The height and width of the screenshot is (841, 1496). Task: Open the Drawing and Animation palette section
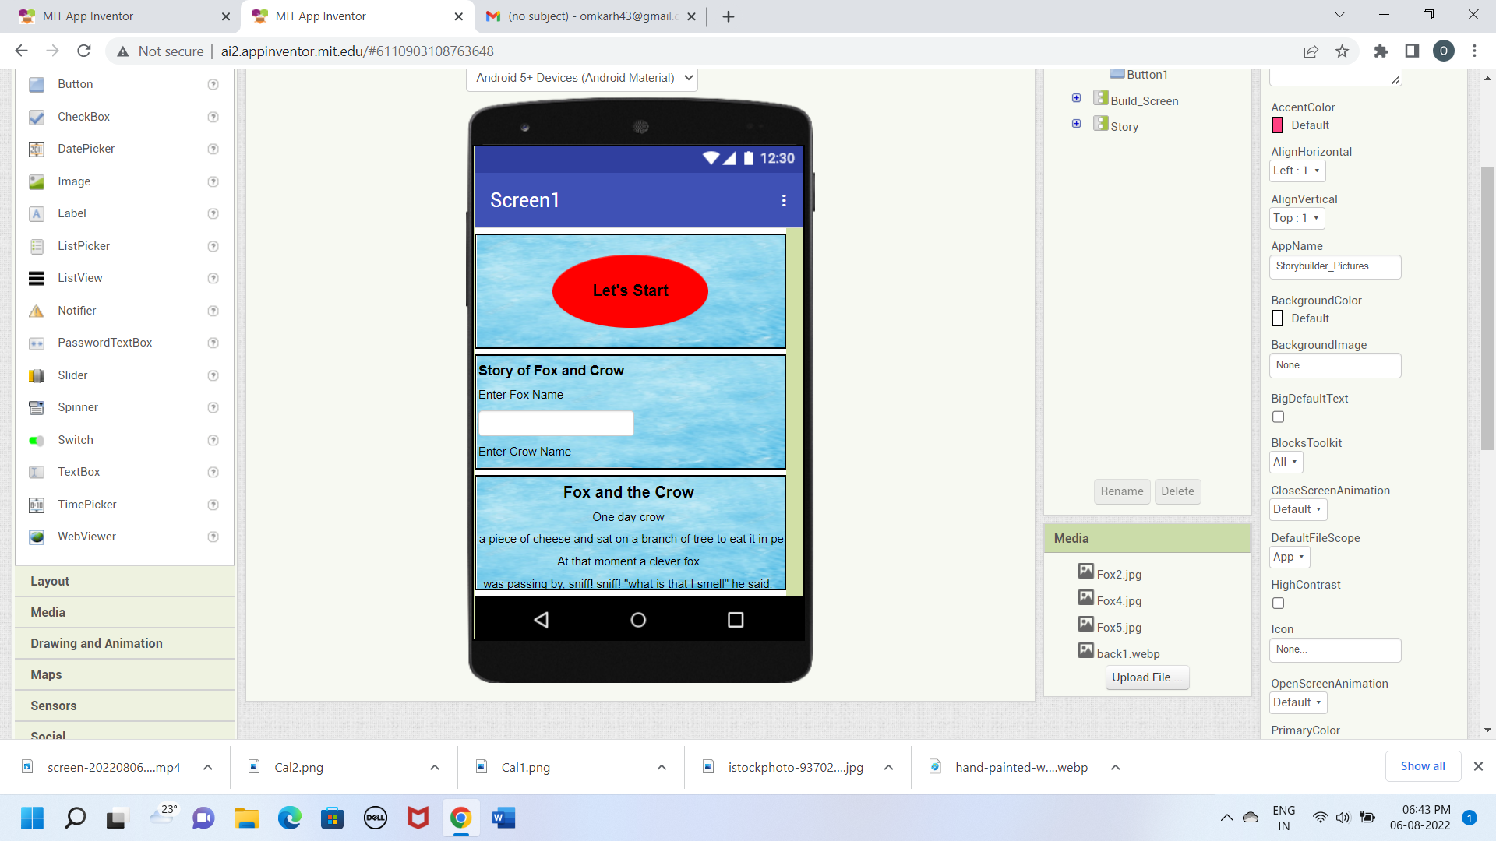click(97, 643)
